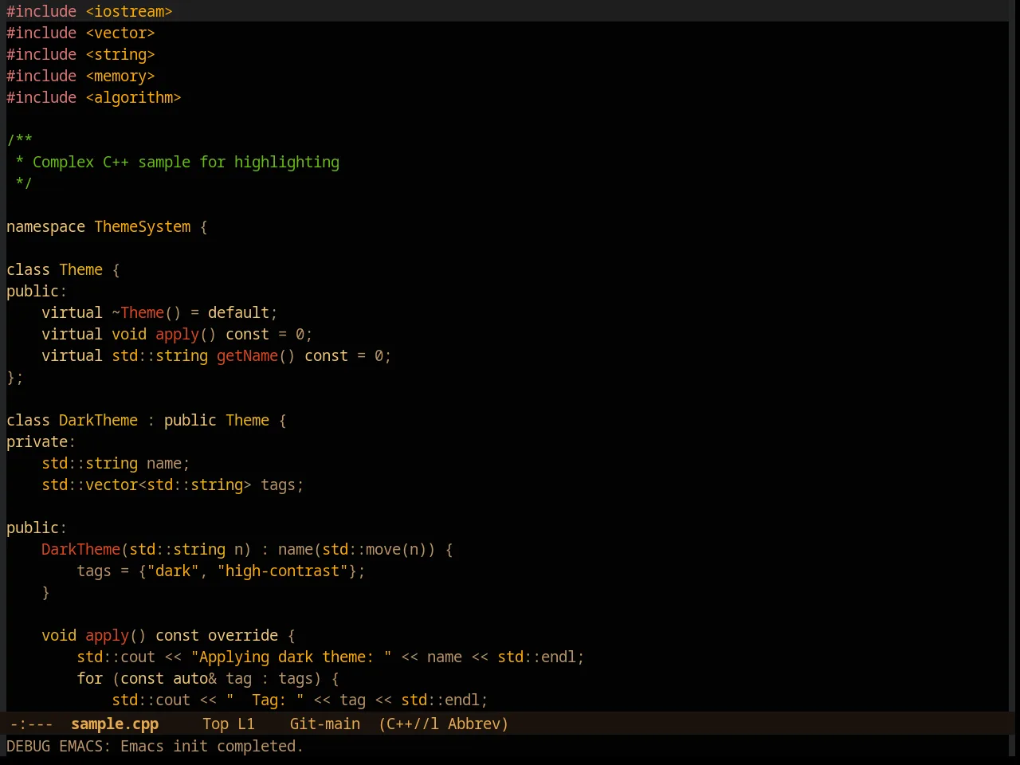Screen dimensions: 1020x765
Task: Click the 'private:' access specifier
Action: coord(41,441)
